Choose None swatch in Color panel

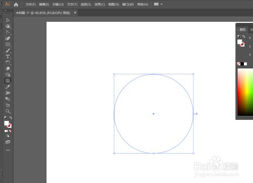(x=239, y=64)
